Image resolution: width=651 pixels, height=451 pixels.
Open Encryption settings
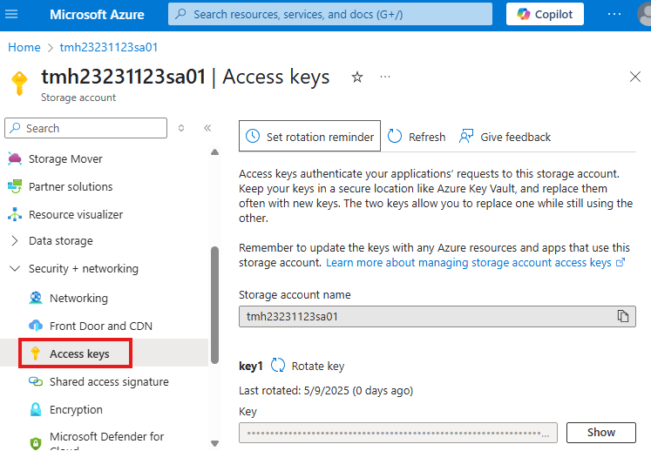(x=76, y=409)
